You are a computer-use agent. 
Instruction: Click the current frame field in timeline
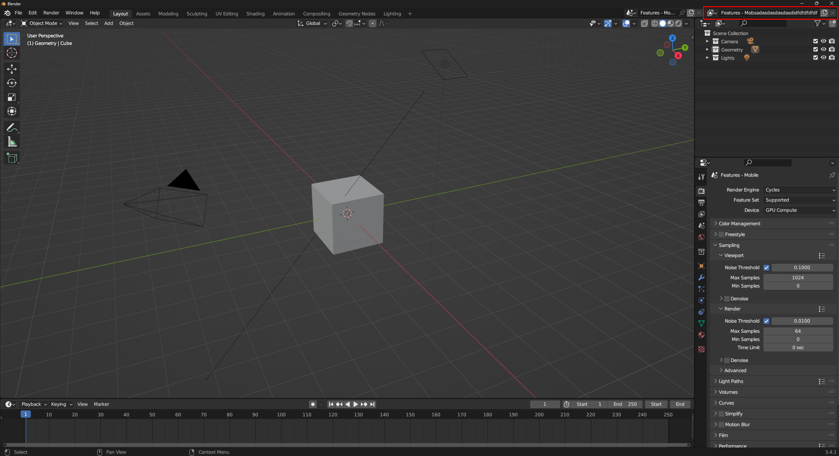[545, 404]
